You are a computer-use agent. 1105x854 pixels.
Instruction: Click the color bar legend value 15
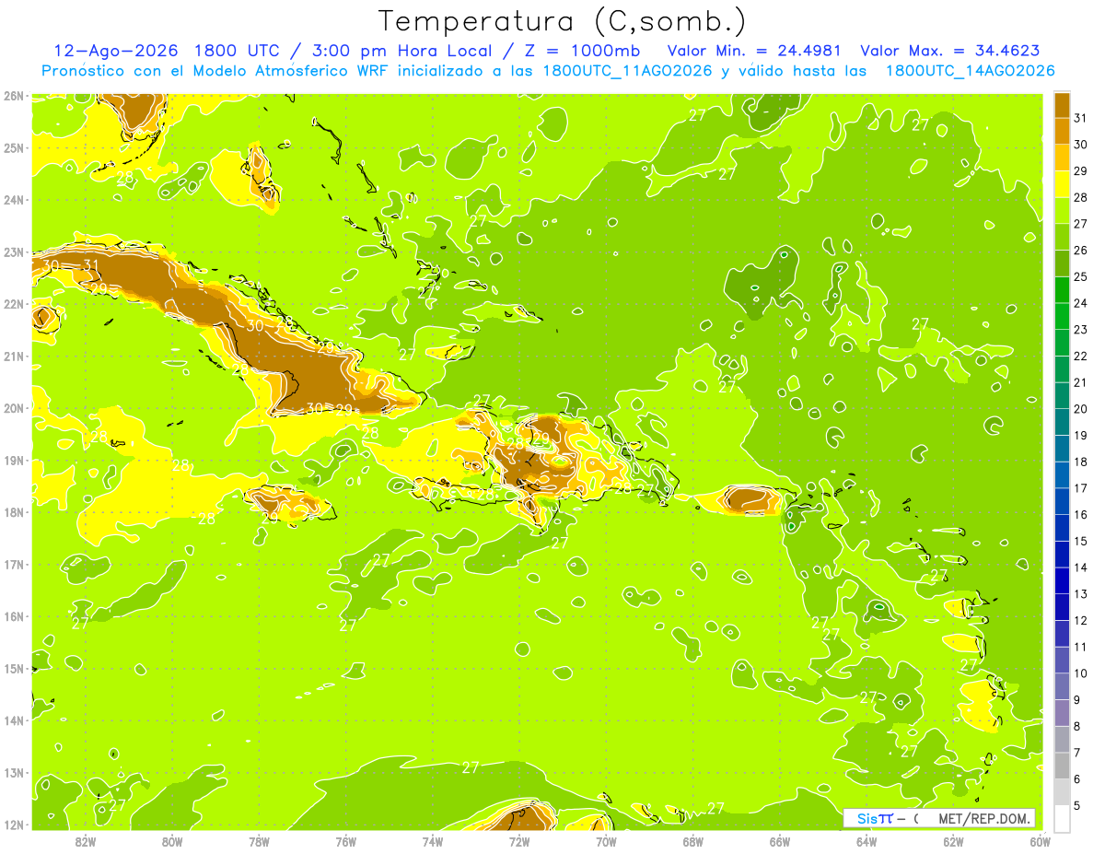(x=1080, y=541)
